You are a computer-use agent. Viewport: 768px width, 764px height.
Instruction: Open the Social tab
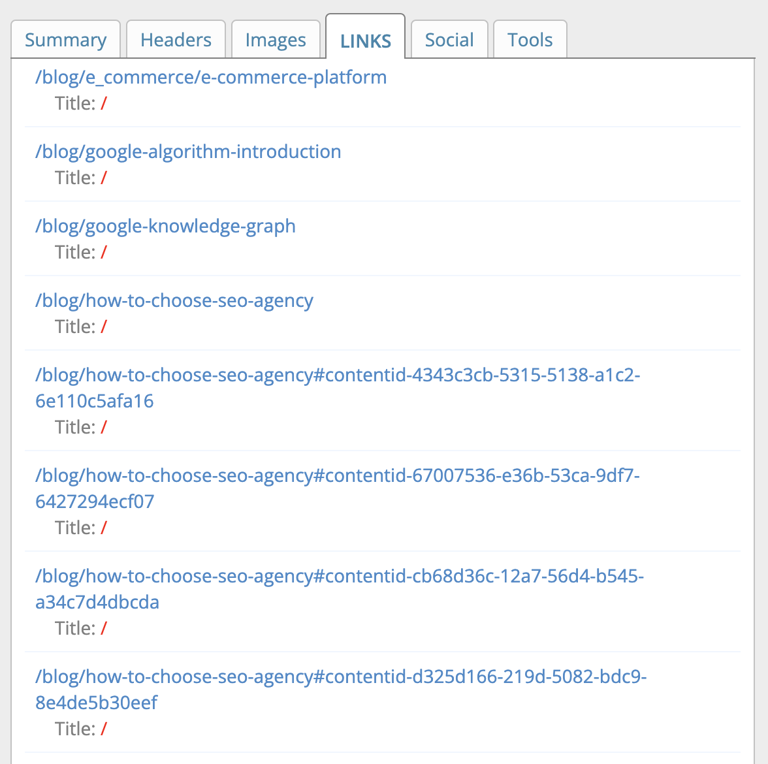pos(449,39)
